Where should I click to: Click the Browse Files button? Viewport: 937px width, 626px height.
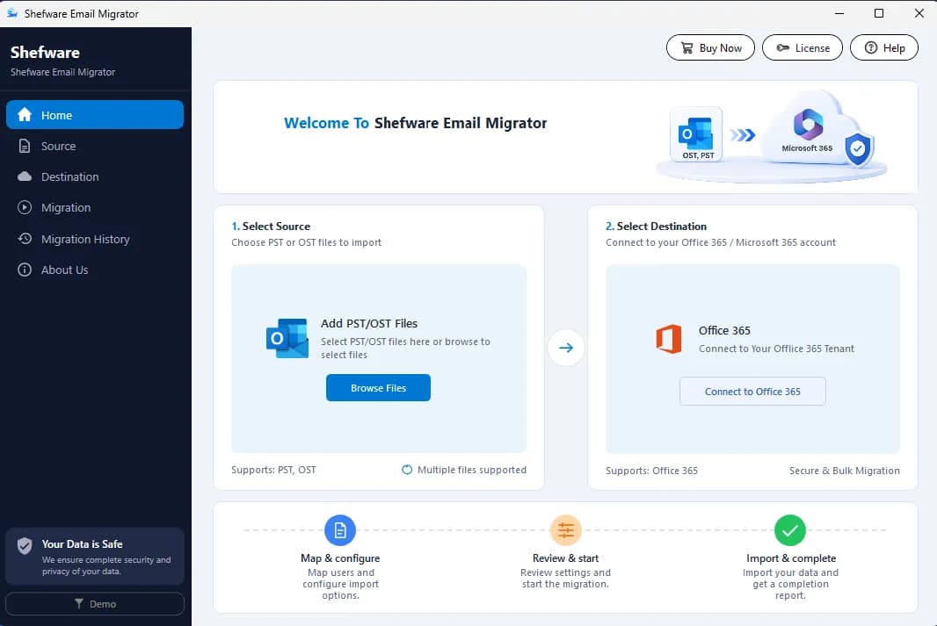pos(378,388)
